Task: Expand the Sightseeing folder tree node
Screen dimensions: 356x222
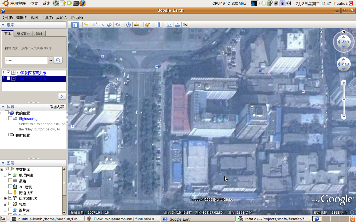Action: point(5,119)
